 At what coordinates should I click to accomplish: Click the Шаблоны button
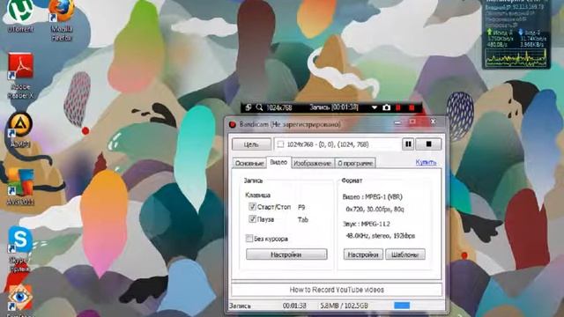(405, 254)
